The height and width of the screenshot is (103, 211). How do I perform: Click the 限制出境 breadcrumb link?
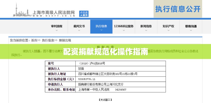pyautogui.click(x=65, y=40)
